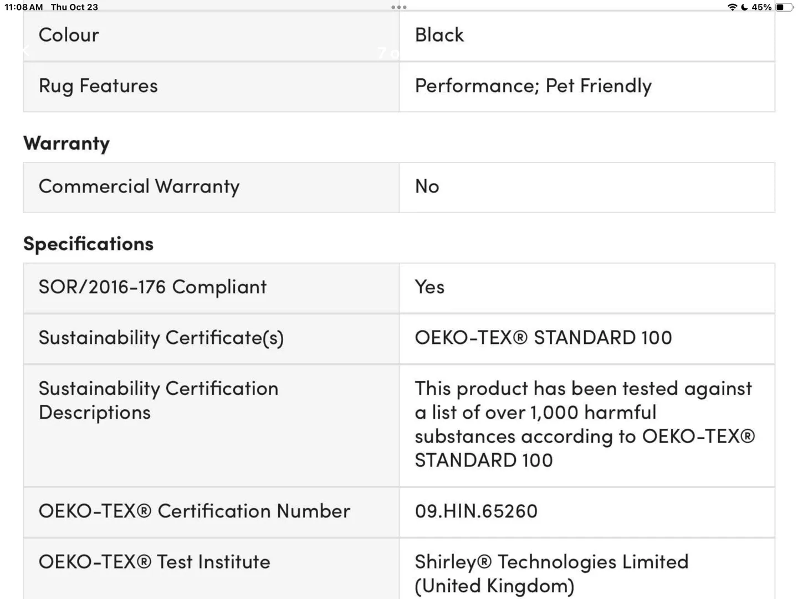Tap the image counter overlay near the top
This screenshot has height=599, width=798.
387,54
